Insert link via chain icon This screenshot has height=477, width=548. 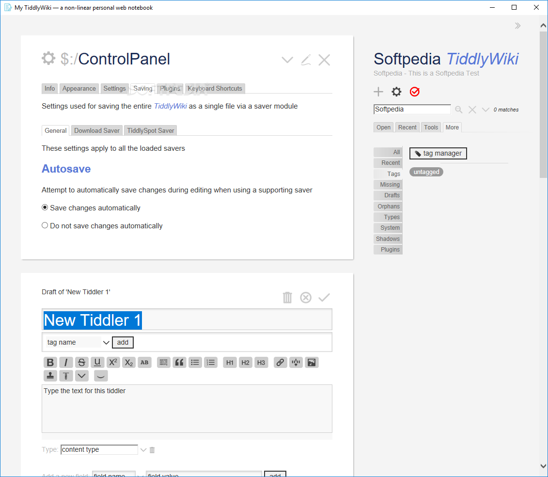coord(280,362)
